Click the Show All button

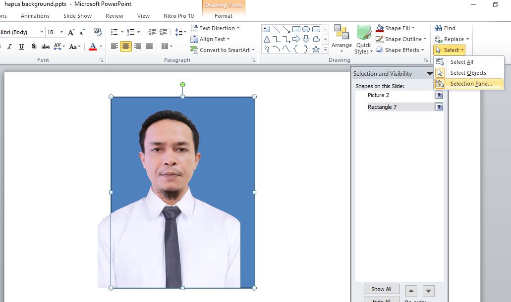(x=381, y=289)
